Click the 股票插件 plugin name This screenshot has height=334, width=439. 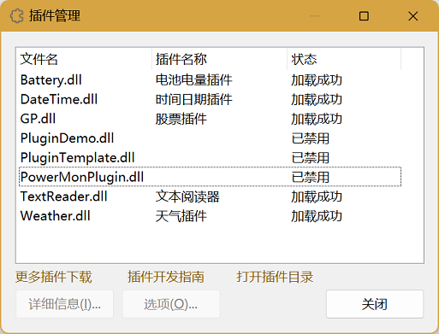click(181, 119)
